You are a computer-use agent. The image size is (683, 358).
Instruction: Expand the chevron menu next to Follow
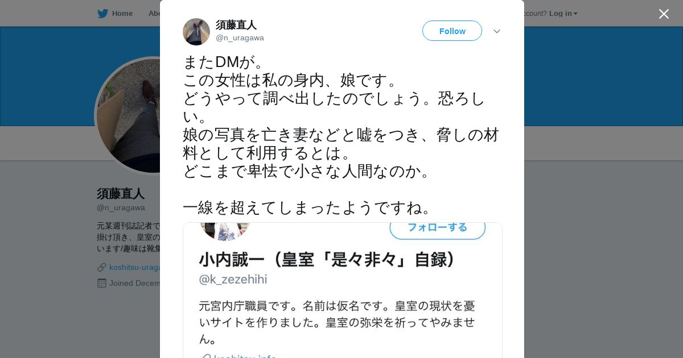[x=496, y=31]
